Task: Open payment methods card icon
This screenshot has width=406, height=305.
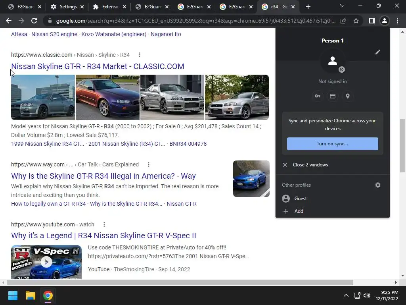Action: point(333,96)
